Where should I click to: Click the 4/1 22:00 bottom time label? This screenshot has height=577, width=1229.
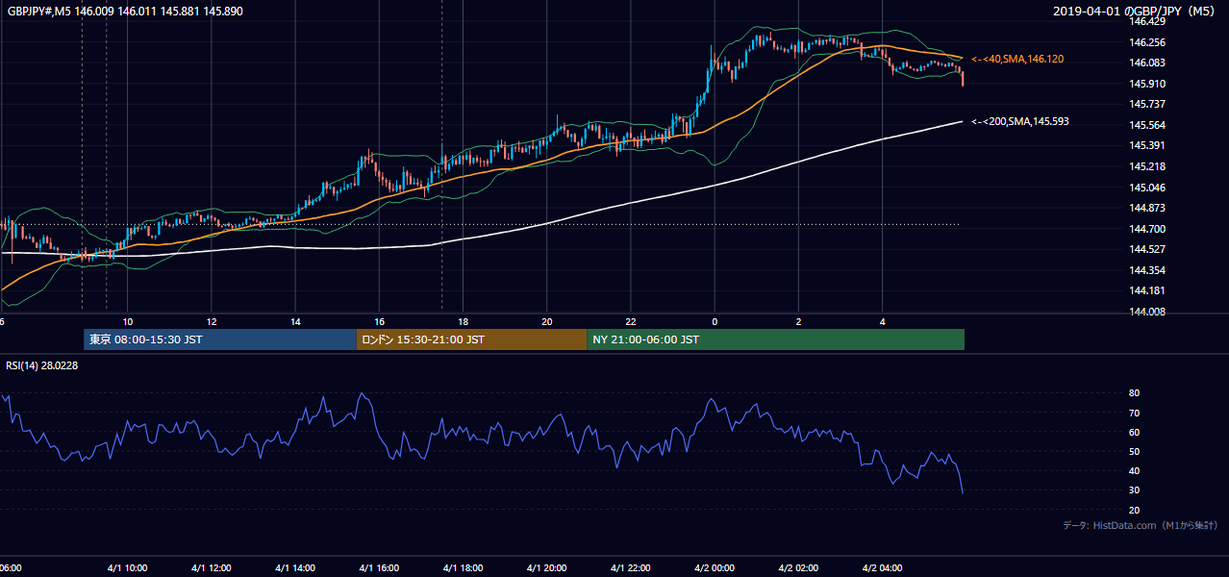(631, 568)
